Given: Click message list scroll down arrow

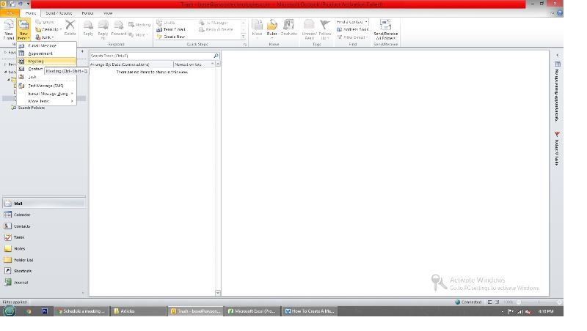Looking at the screenshot, I should 218,293.
